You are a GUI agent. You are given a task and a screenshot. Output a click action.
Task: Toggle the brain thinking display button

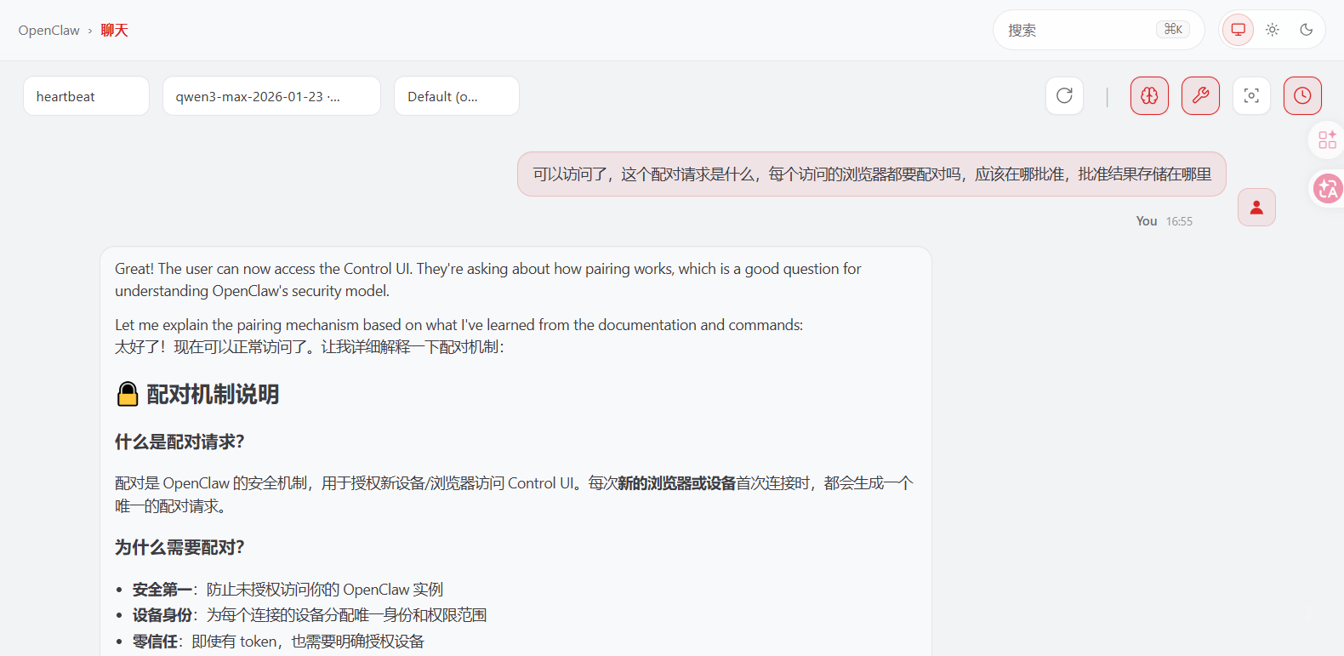pyautogui.click(x=1149, y=96)
